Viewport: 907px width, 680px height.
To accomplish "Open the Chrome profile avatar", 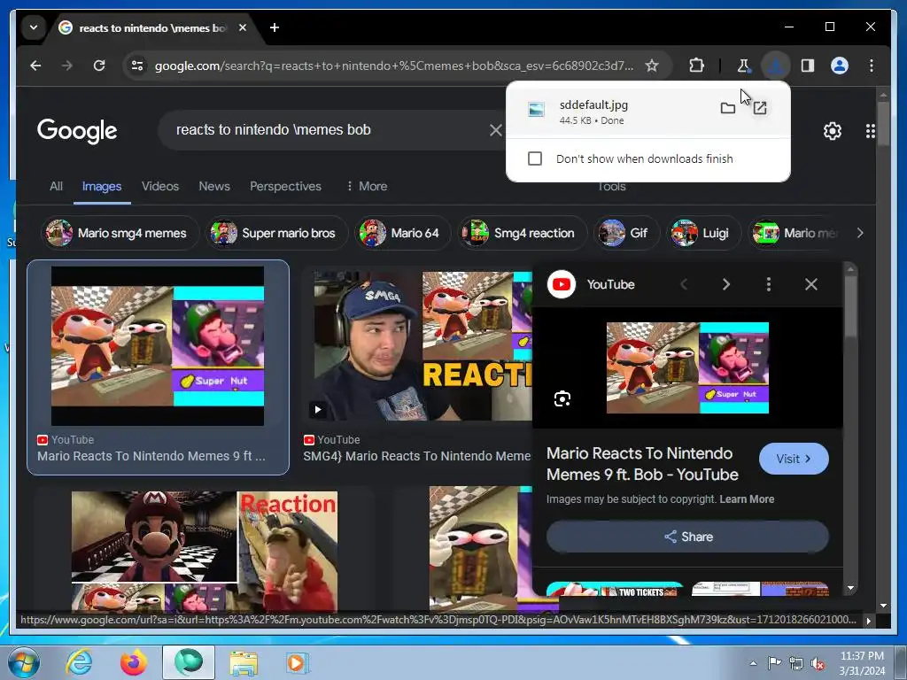I will coord(840,66).
